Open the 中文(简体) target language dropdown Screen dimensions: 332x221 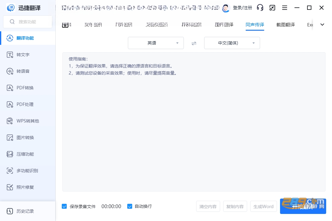click(232, 43)
